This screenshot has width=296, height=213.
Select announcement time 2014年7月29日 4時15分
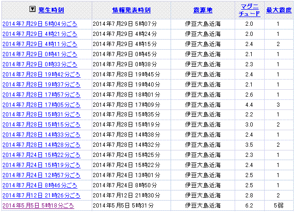point(125,44)
